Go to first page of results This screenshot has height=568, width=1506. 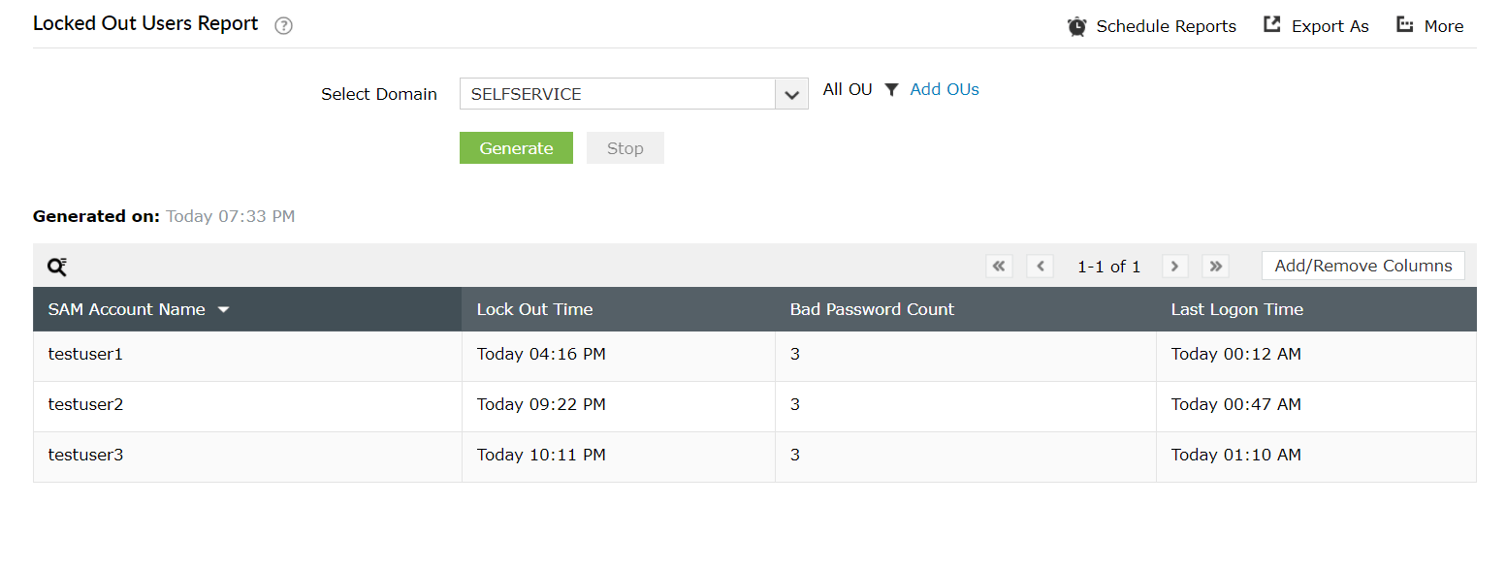point(999,267)
